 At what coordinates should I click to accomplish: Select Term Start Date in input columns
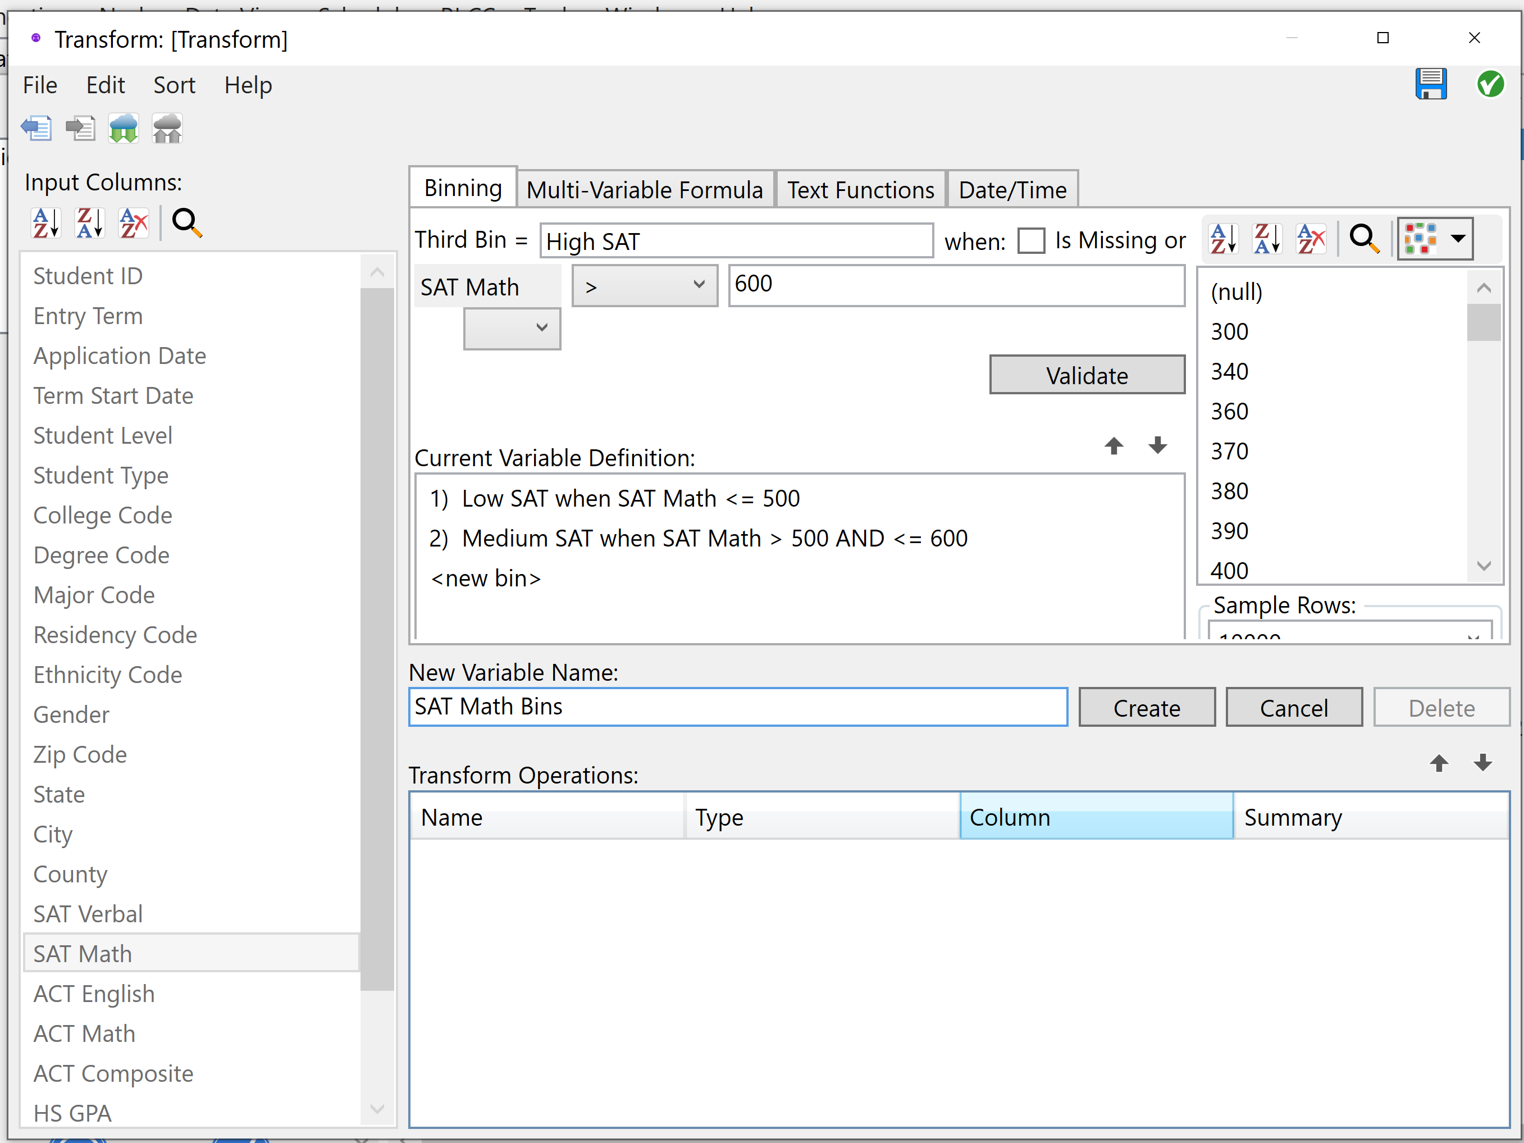pos(191,395)
